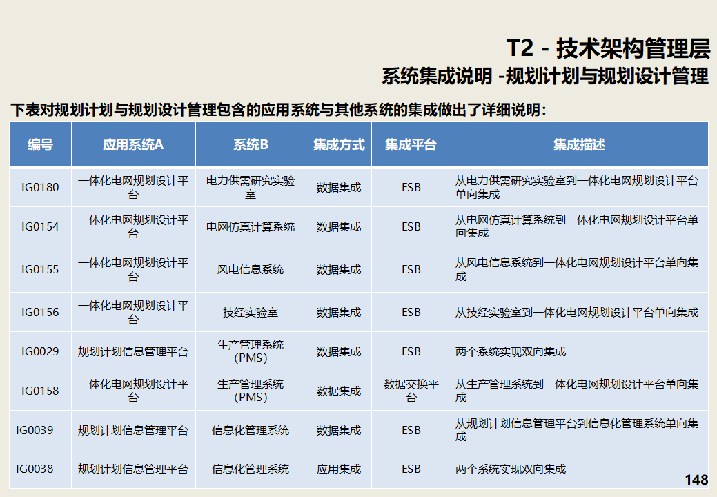
Task: Click the 数据交换平台 cell
Action: tap(411, 391)
